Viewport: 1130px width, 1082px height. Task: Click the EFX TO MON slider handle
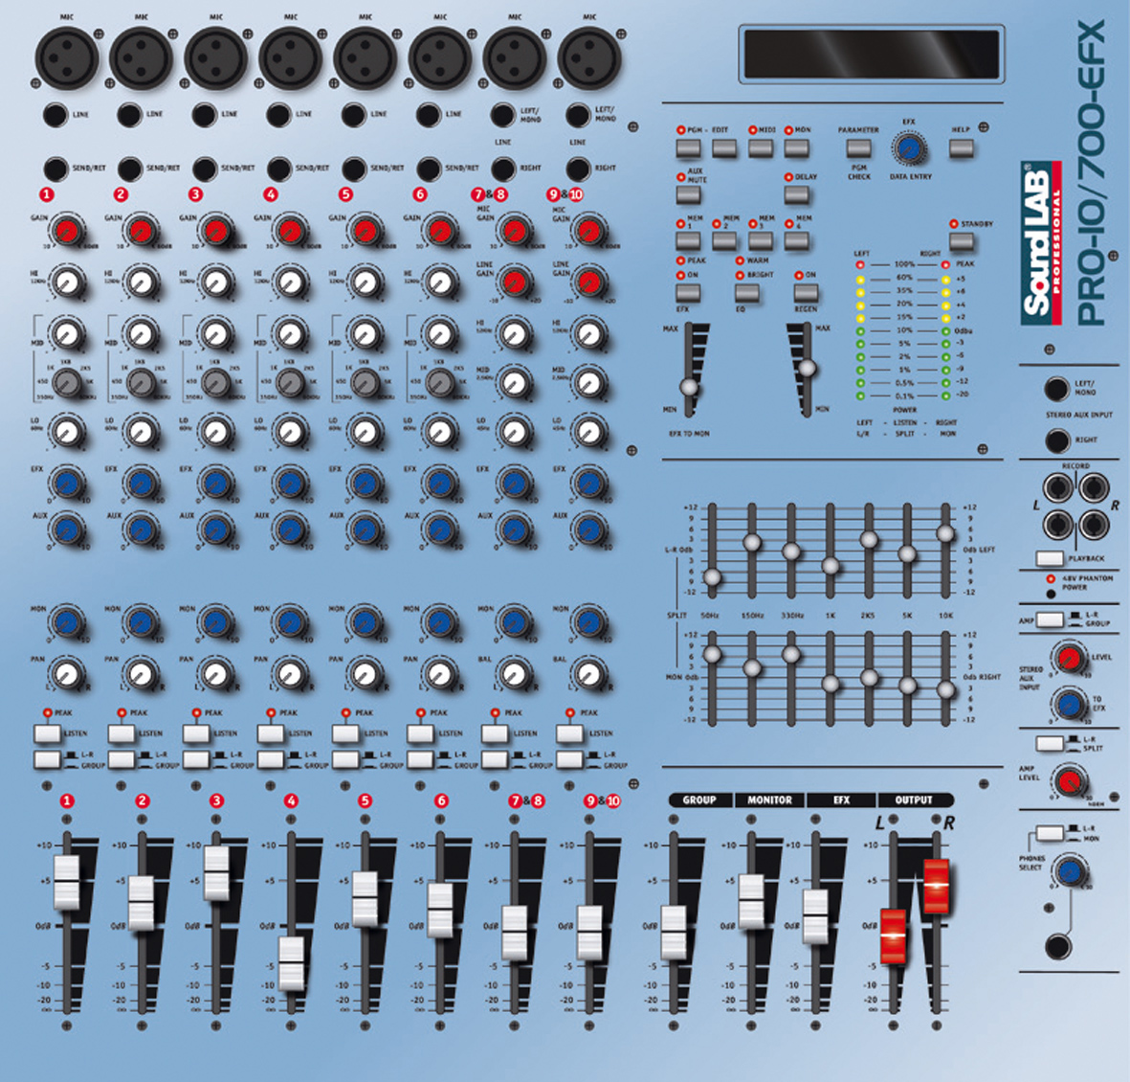pos(688,387)
